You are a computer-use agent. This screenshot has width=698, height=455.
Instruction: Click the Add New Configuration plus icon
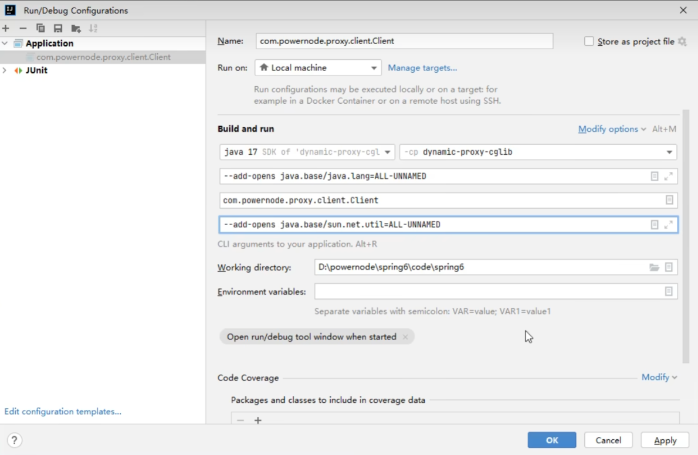6,28
